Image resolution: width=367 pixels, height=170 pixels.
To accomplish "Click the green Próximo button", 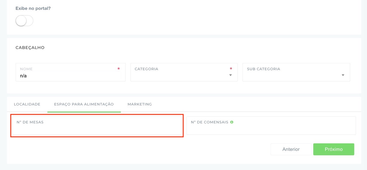I will point(334,149).
